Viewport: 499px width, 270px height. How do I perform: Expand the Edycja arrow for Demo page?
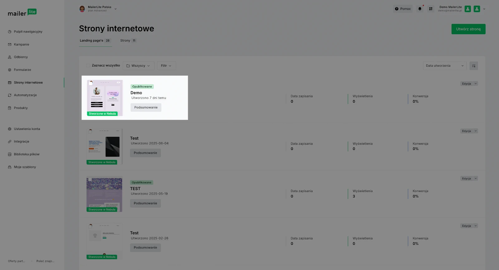point(476,84)
